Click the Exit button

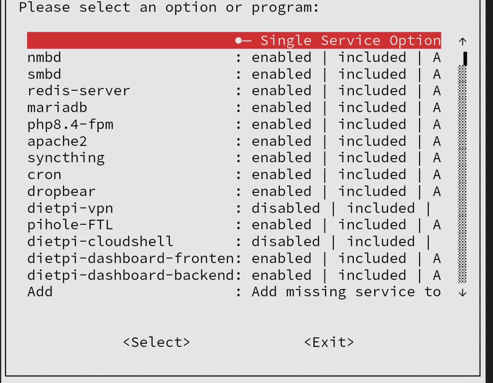coord(329,342)
